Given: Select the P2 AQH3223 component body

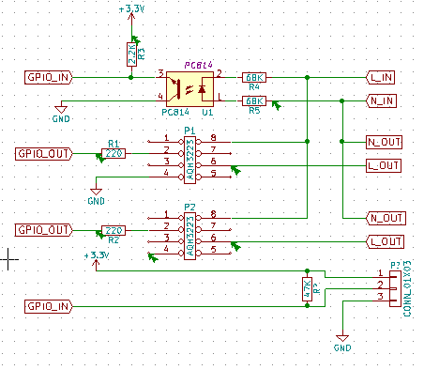Looking at the screenshot, I should click(189, 237).
